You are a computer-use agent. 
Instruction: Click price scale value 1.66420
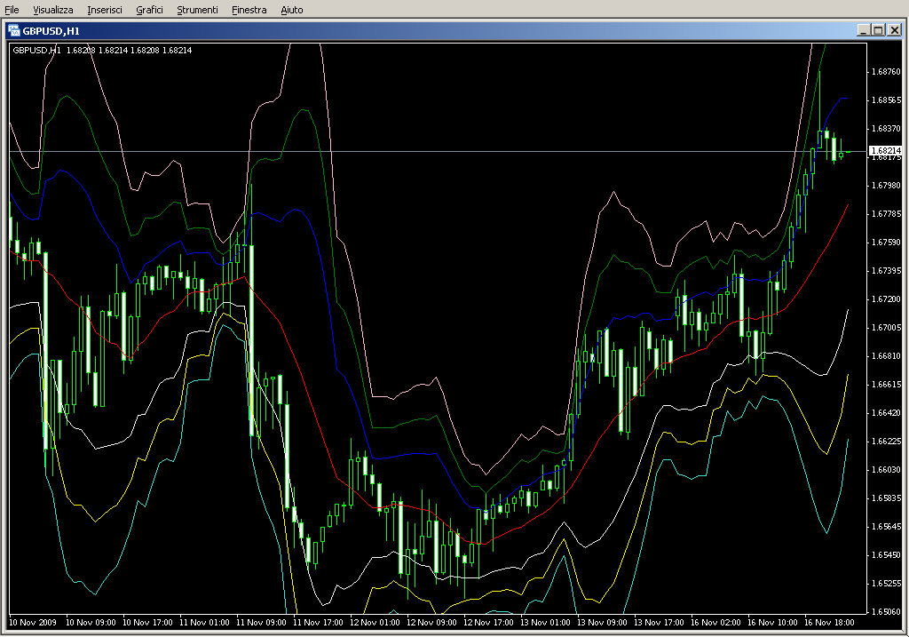[887, 413]
